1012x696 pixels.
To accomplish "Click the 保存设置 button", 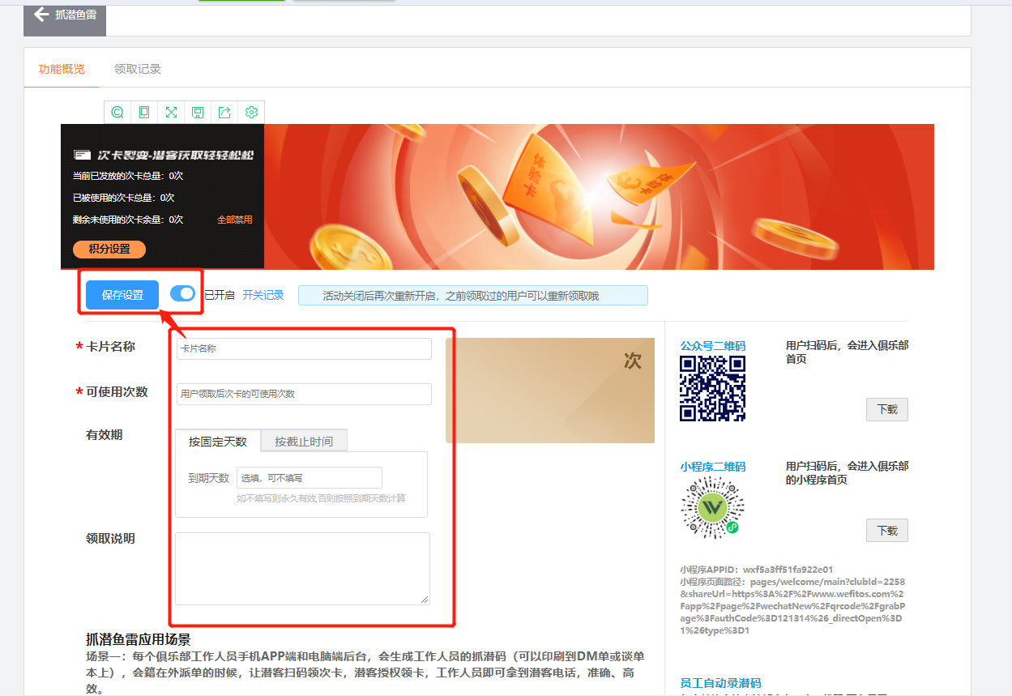I will click(122, 295).
